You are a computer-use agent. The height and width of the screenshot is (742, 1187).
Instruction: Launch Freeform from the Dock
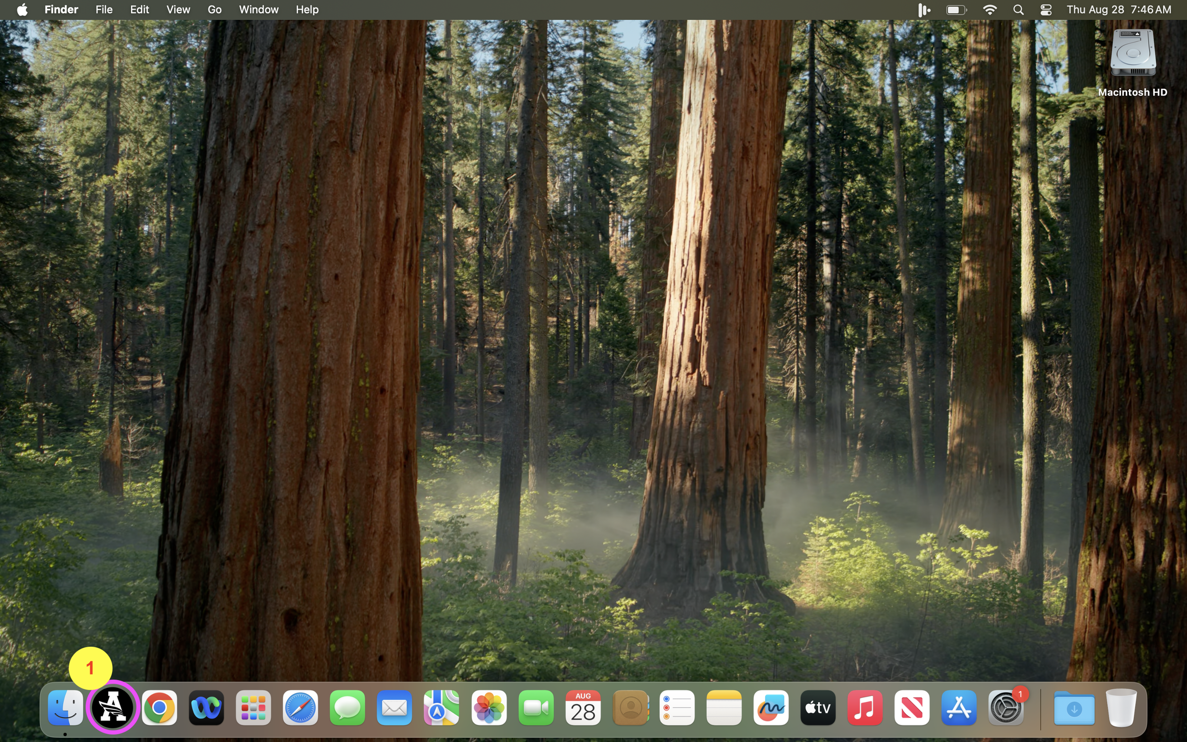point(771,708)
